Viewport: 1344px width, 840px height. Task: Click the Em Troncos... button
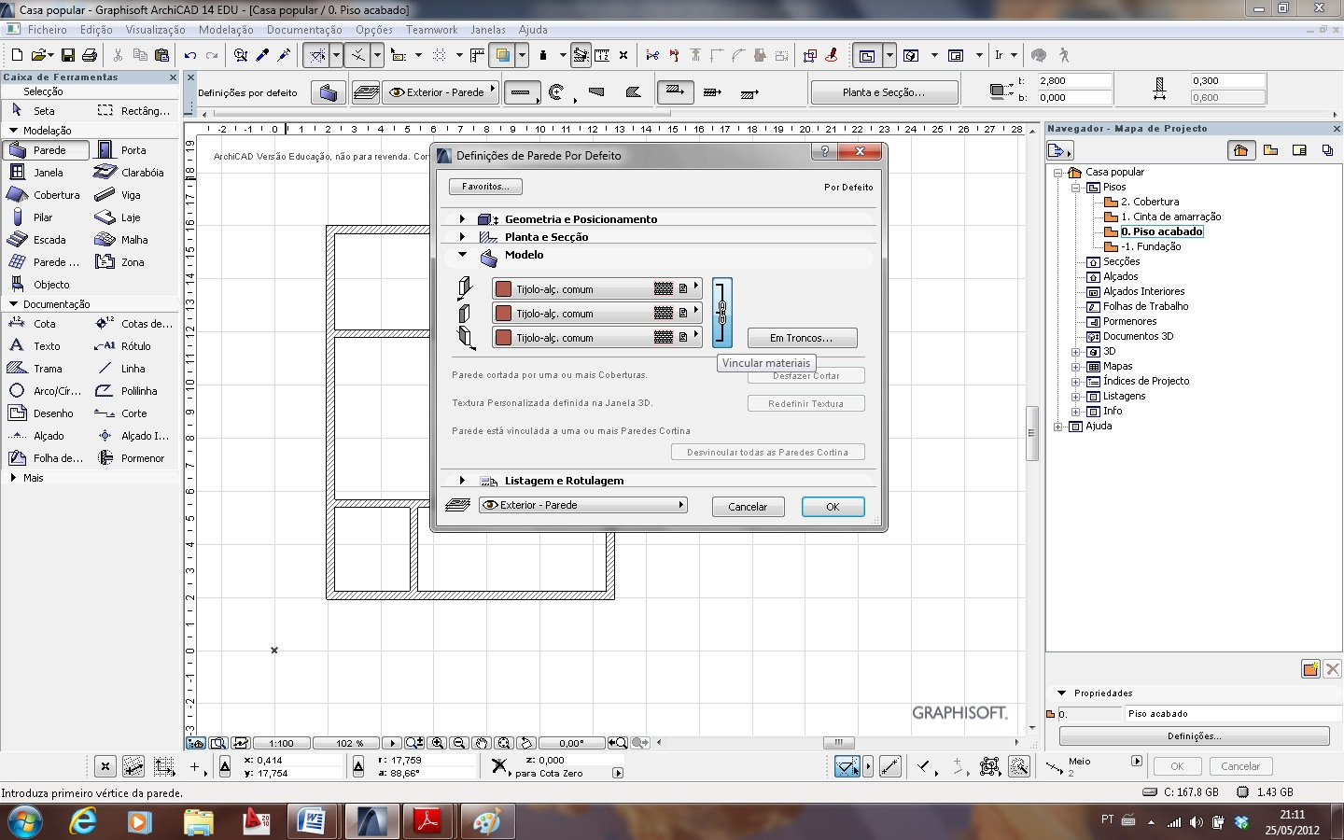coord(801,338)
